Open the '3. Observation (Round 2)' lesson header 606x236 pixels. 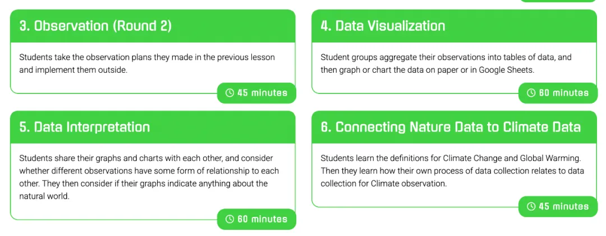point(153,26)
